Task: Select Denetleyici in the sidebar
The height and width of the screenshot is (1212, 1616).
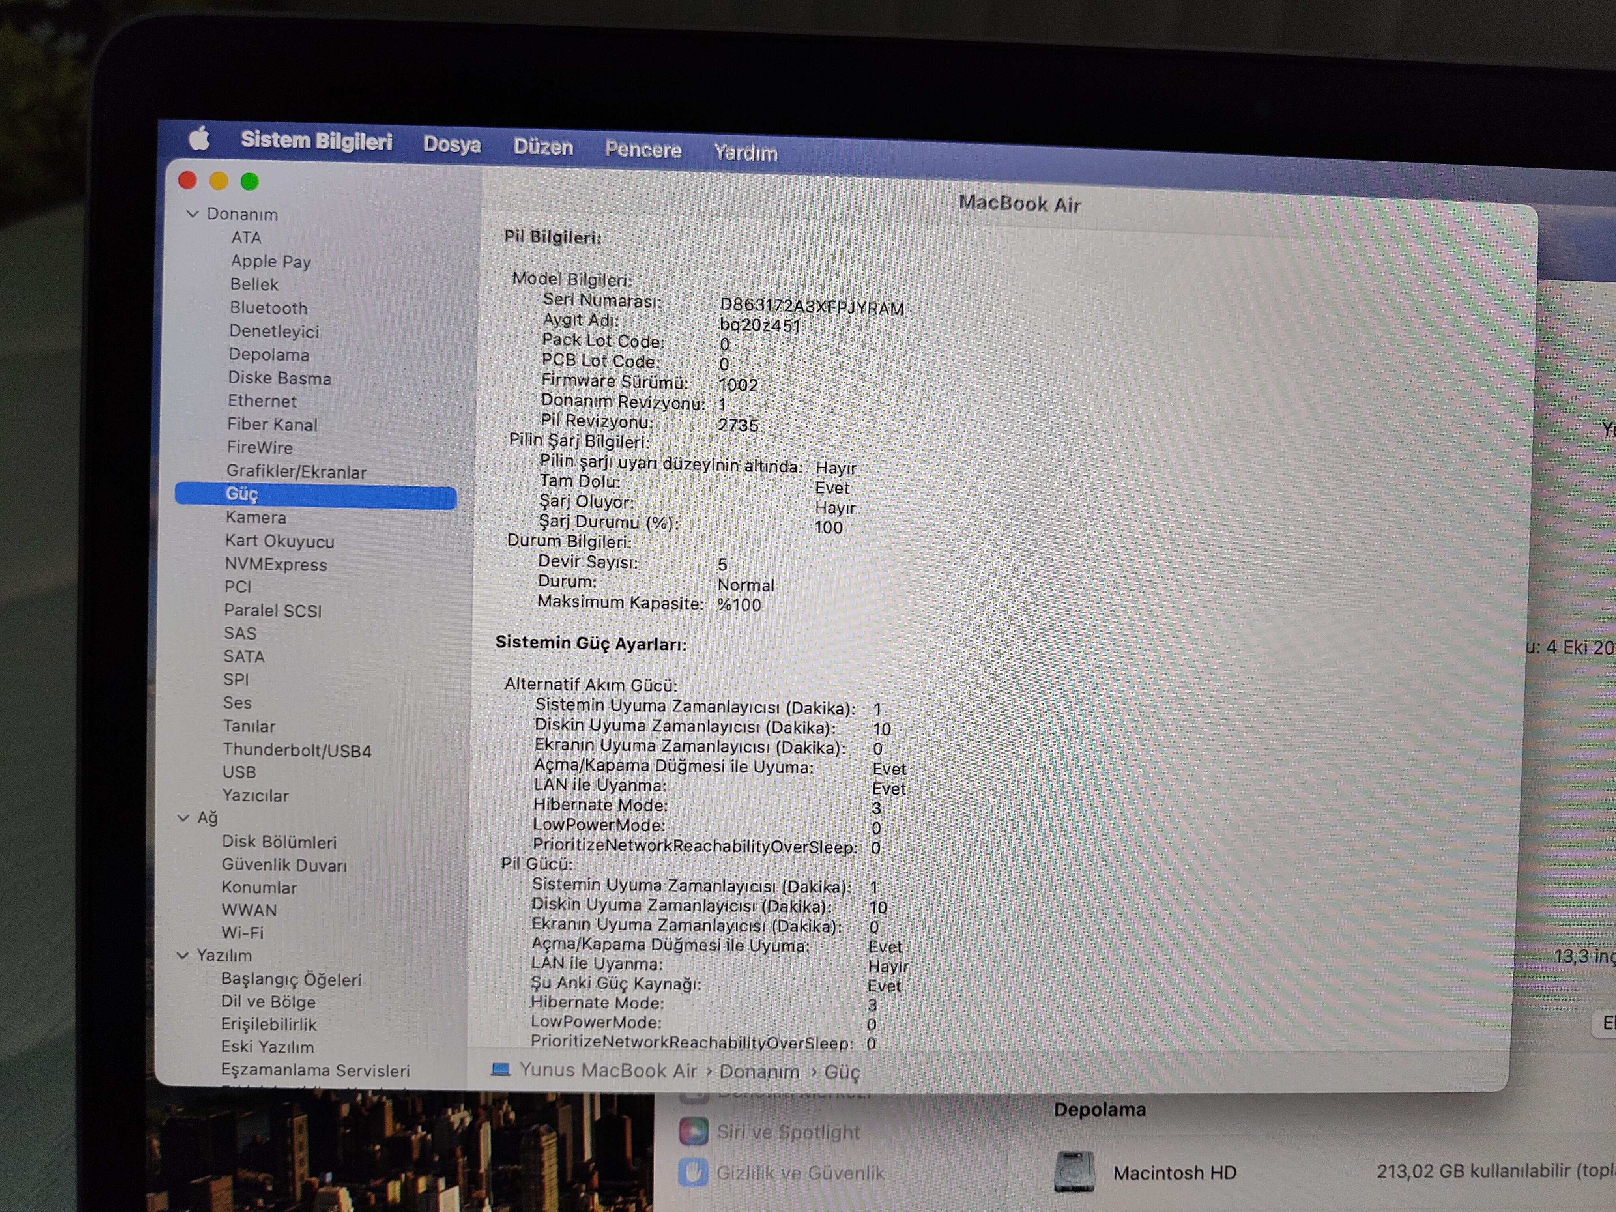Action: pos(274,331)
